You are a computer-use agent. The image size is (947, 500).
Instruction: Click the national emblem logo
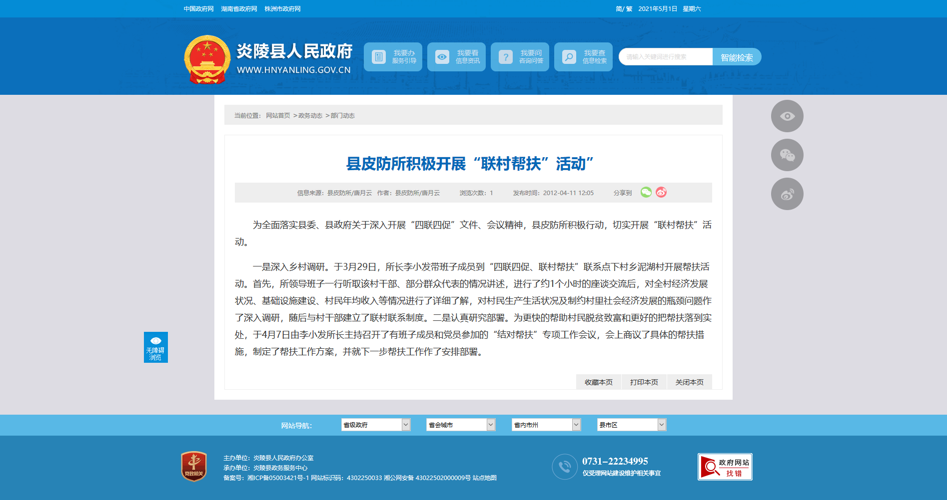[207, 59]
